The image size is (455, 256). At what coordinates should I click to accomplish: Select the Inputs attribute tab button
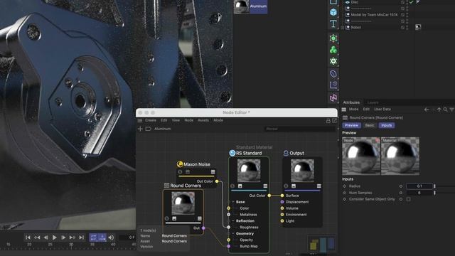coord(387,125)
